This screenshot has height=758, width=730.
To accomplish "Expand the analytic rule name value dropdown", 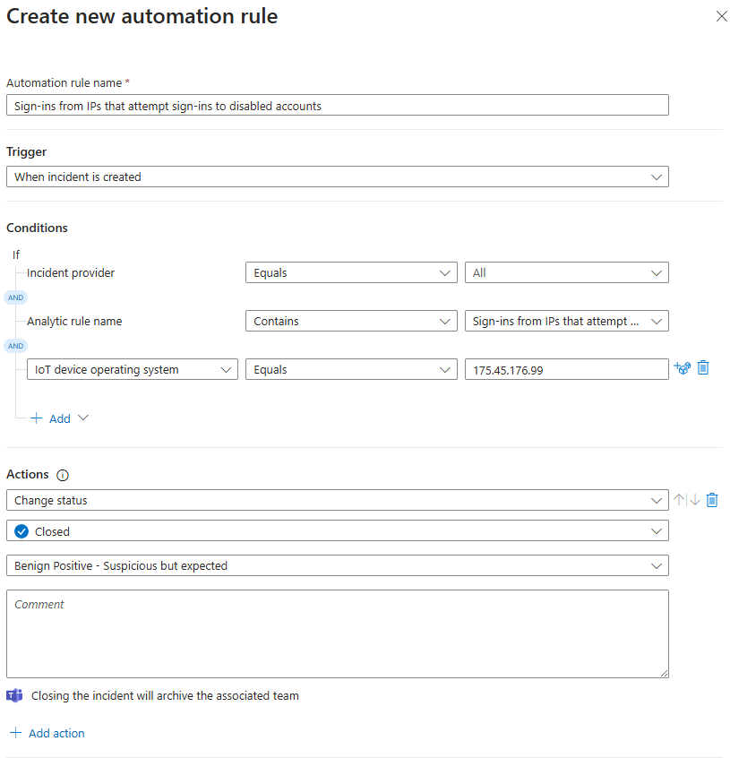I will (x=566, y=322).
